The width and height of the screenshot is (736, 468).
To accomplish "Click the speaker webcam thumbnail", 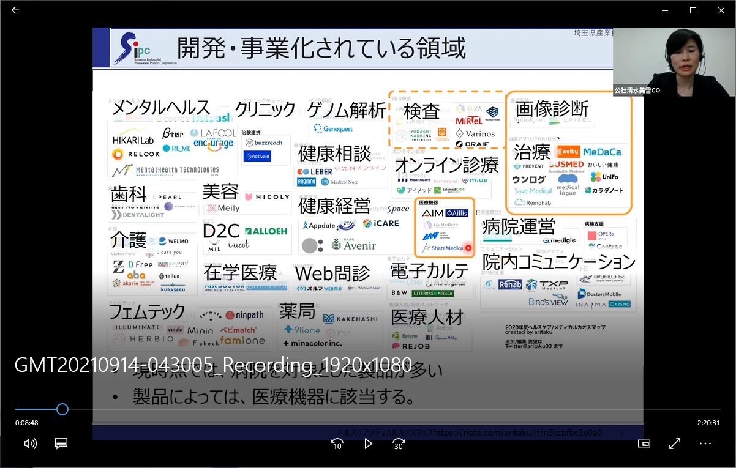I will coord(674,62).
